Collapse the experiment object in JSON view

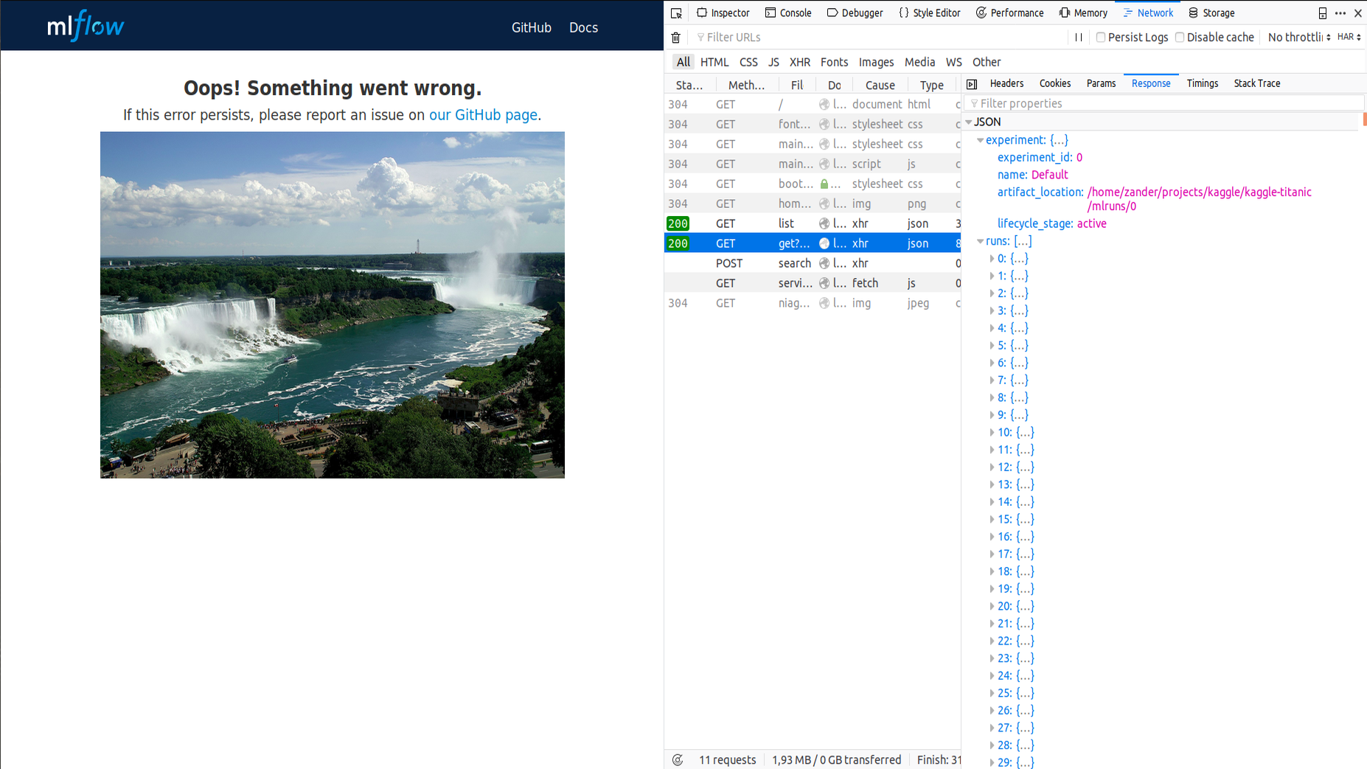(x=979, y=140)
